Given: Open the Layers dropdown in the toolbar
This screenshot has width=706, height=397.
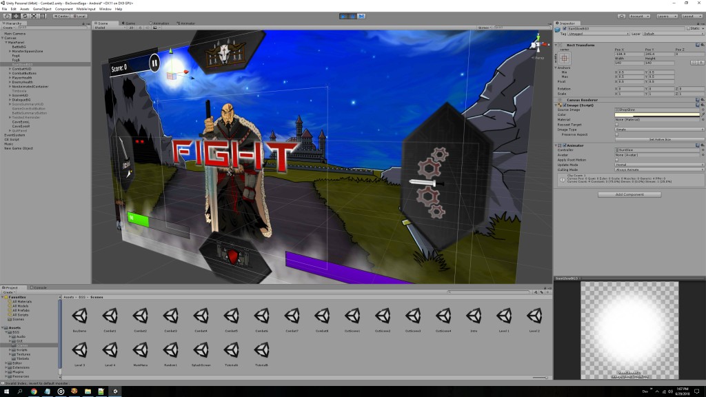Looking at the screenshot, I should pos(666,15).
